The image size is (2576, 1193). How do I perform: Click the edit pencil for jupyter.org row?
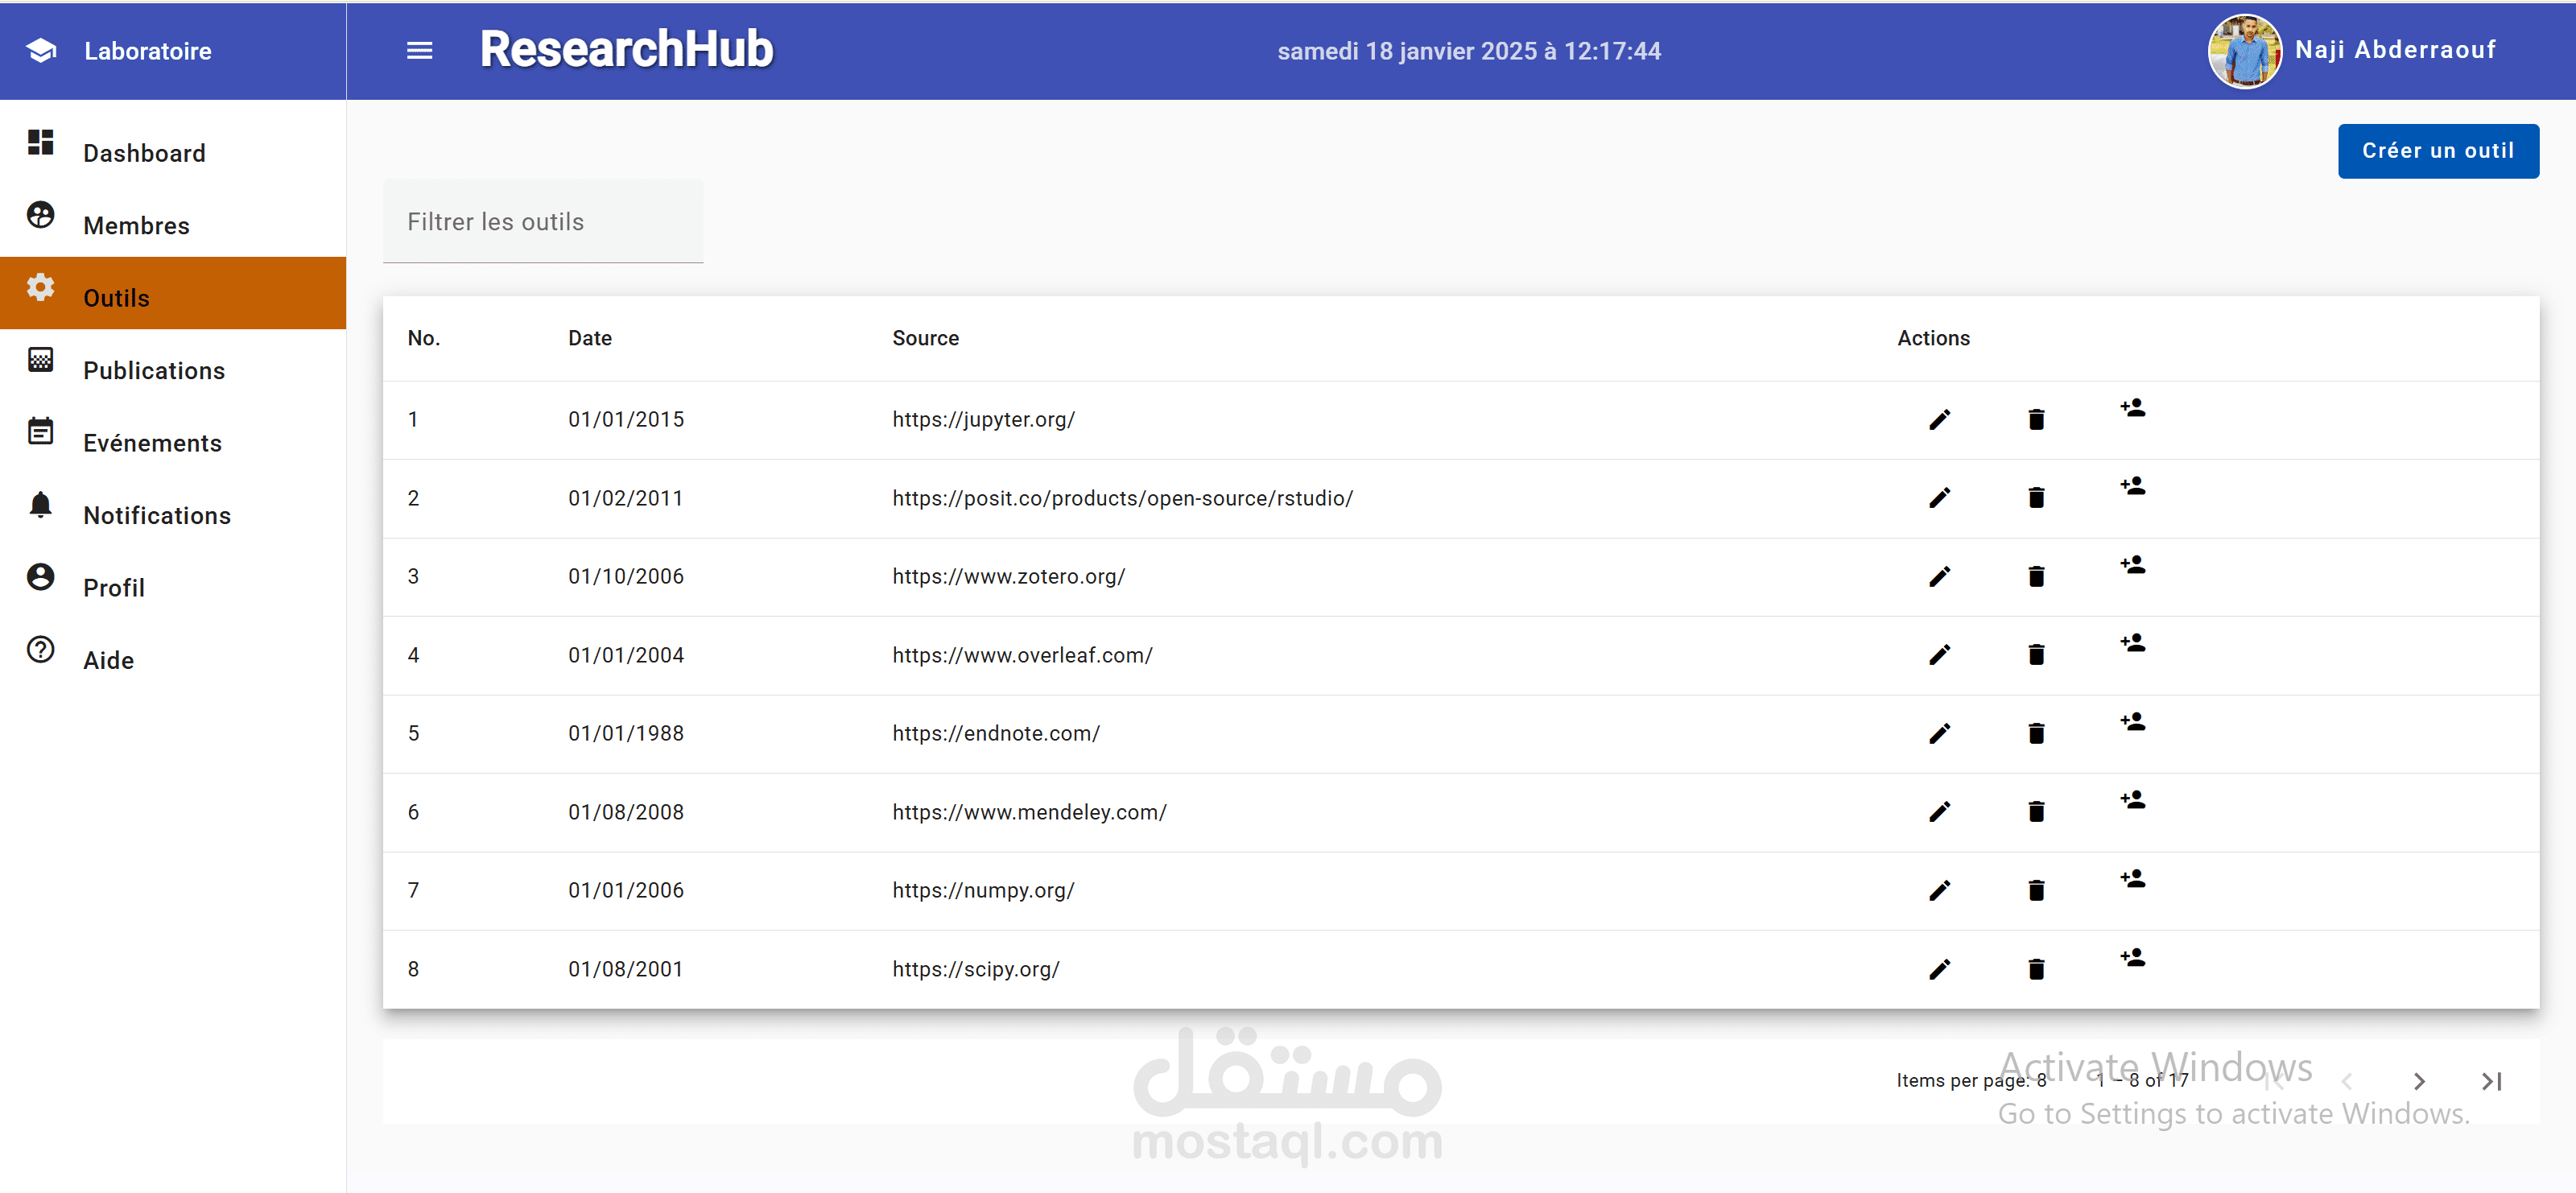(1939, 420)
